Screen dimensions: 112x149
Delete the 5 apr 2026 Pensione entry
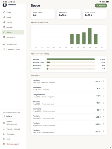pyautogui.click(x=104, y=131)
